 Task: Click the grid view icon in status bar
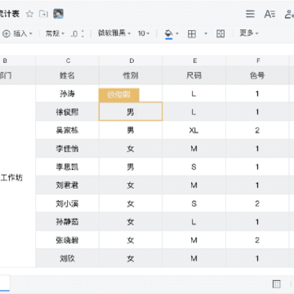(x=277, y=284)
